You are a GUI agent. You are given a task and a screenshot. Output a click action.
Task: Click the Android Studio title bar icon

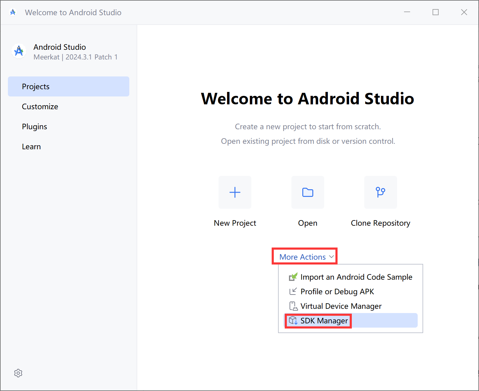pos(13,12)
